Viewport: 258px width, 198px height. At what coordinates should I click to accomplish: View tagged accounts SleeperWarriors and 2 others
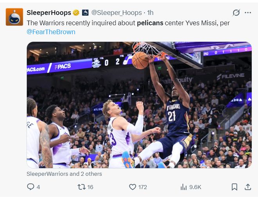coord(64,174)
